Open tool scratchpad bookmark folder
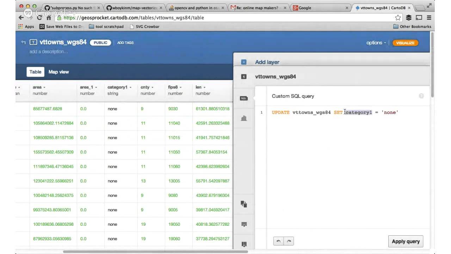This screenshot has width=451, height=254. [106, 26]
